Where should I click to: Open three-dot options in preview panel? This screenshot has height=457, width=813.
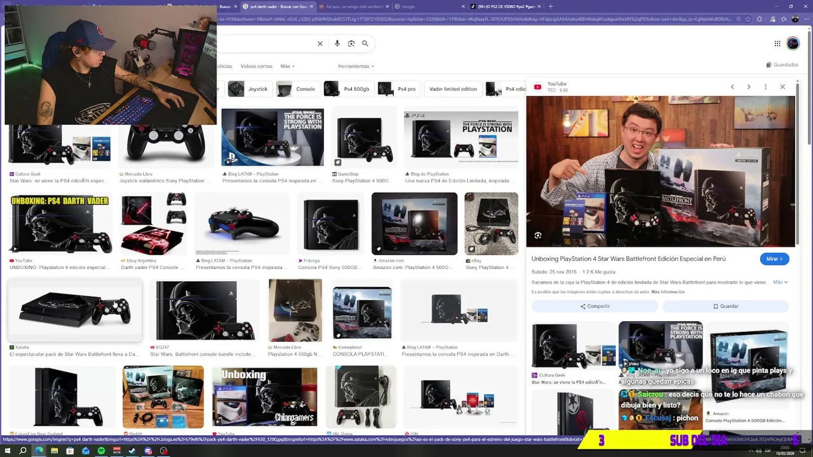[x=766, y=87]
